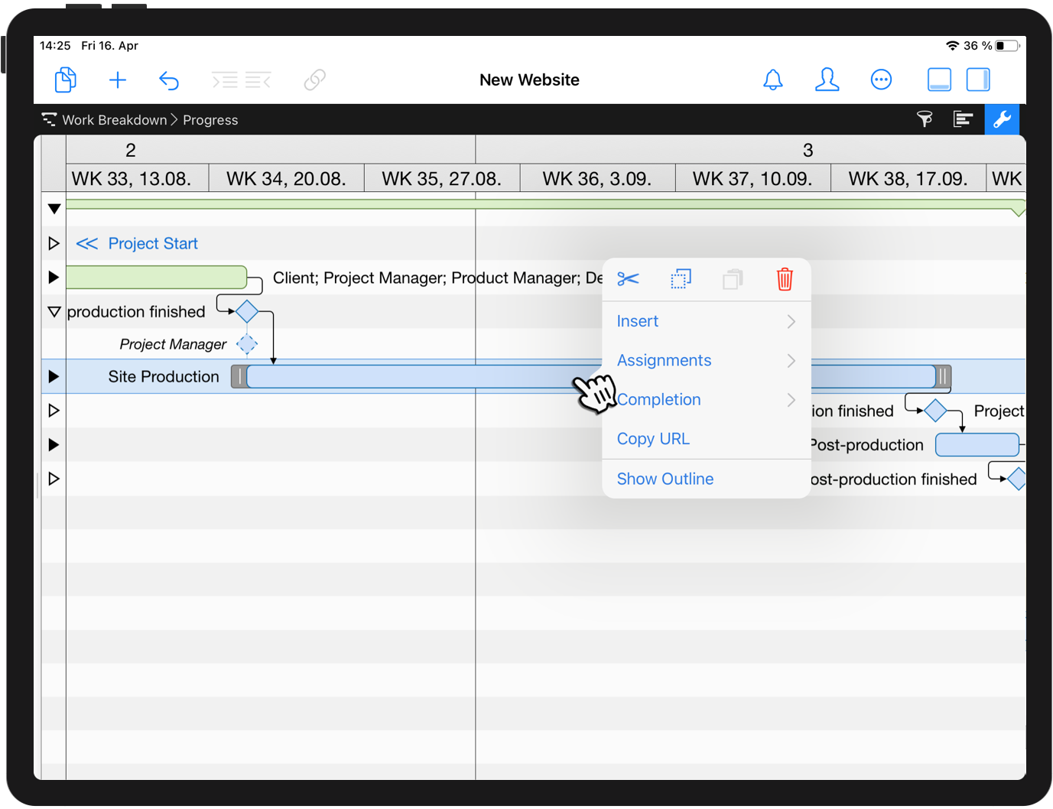Select the Post-production task bar
This screenshot has height=809, width=1053.
[x=977, y=444]
